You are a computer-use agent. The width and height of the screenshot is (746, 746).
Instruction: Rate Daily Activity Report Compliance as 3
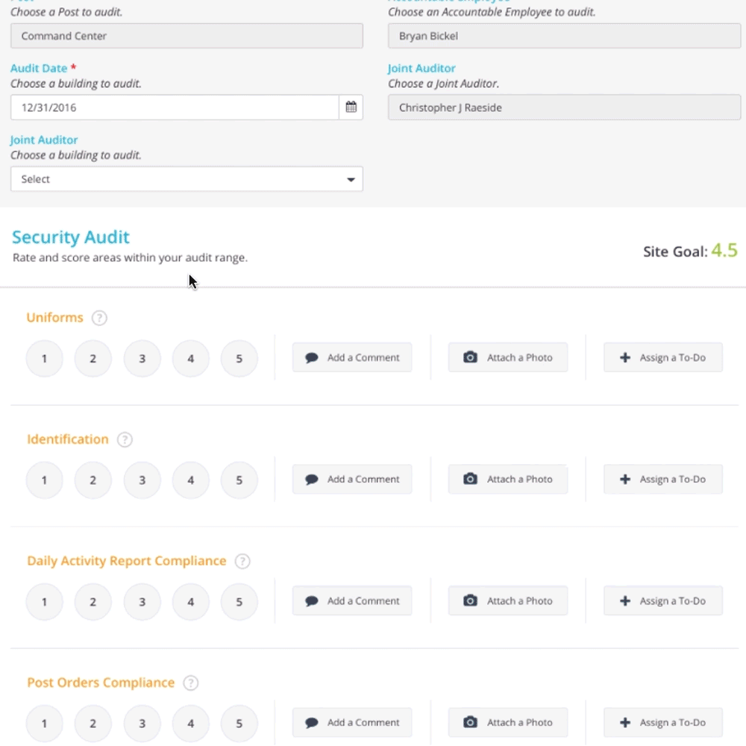(142, 602)
